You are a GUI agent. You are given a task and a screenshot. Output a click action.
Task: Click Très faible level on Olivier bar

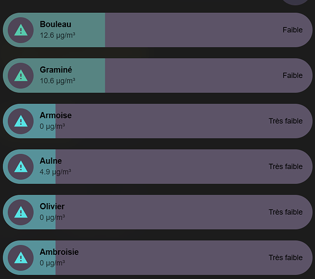(x=285, y=212)
